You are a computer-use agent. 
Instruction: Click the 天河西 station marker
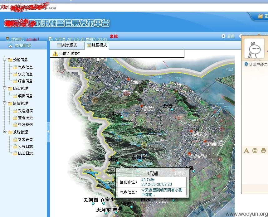coord(93,204)
